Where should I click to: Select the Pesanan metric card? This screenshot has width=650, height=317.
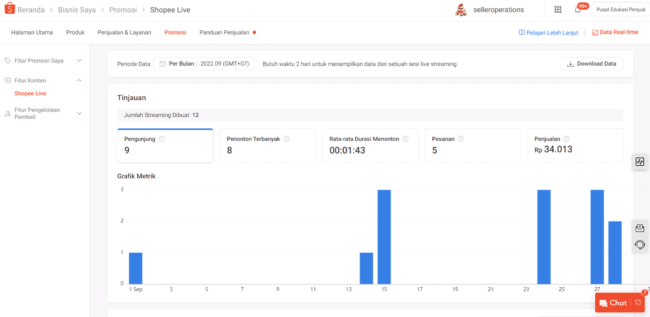472,145
